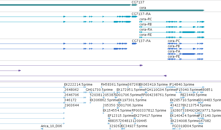The width and height of the screenshot is (221, 130).
Task: Click the 2903644 feature label
Action: (x=72, y=105)
